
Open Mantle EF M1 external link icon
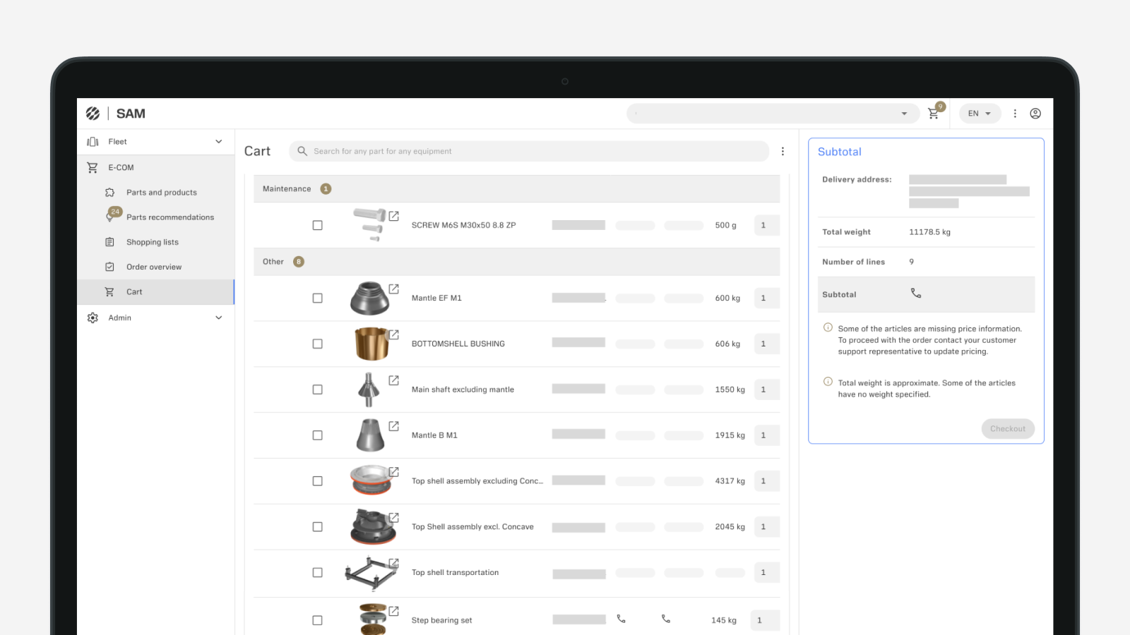point(394,289)
